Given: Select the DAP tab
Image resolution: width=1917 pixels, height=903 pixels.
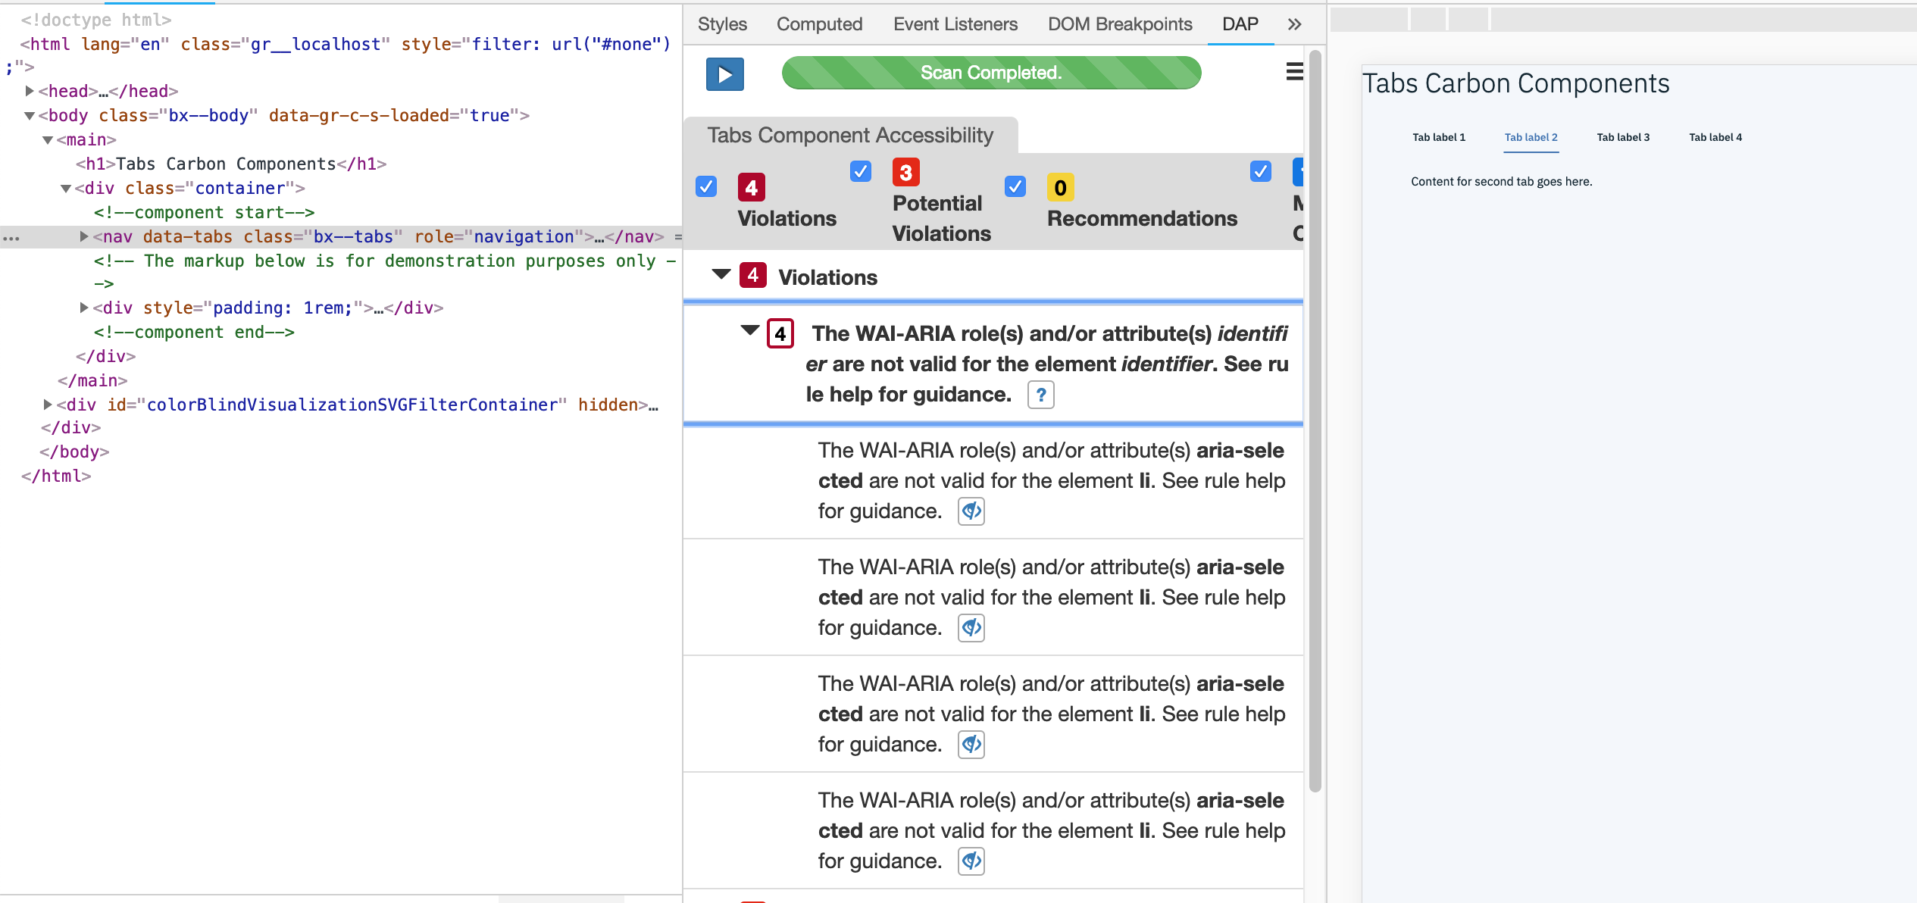Looking at the screenshot, I should click(x=1240, y=24).
